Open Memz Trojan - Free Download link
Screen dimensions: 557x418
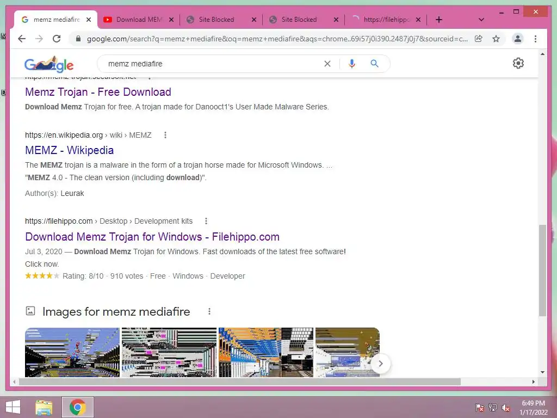98,92
